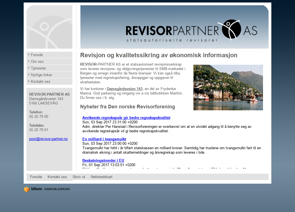
Task: Select Tjenester in the sidebar menu
Action: coord(38,68)
